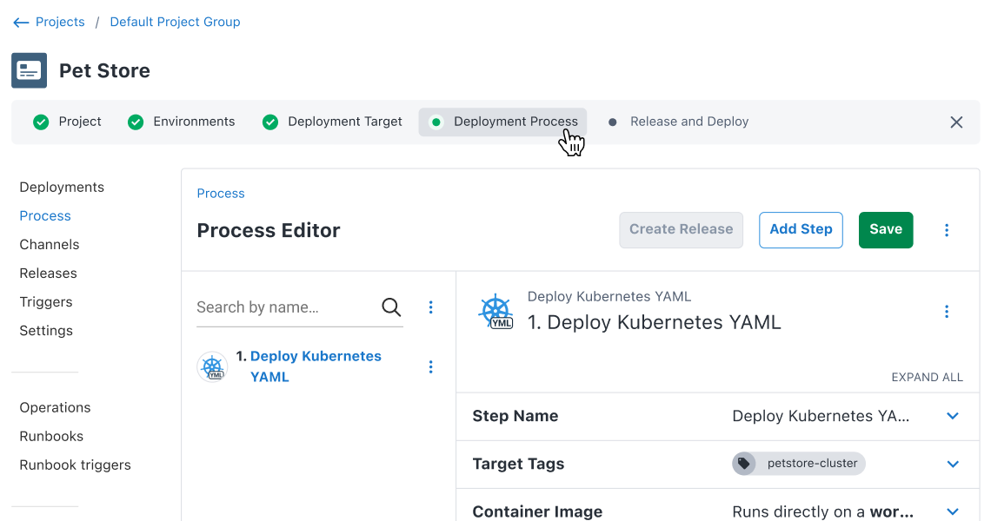Open kebab menu for step list item

click(x=430, y=367)
